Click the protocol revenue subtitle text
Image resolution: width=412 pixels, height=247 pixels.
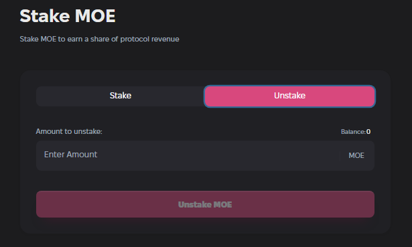(x=99, y=39)
